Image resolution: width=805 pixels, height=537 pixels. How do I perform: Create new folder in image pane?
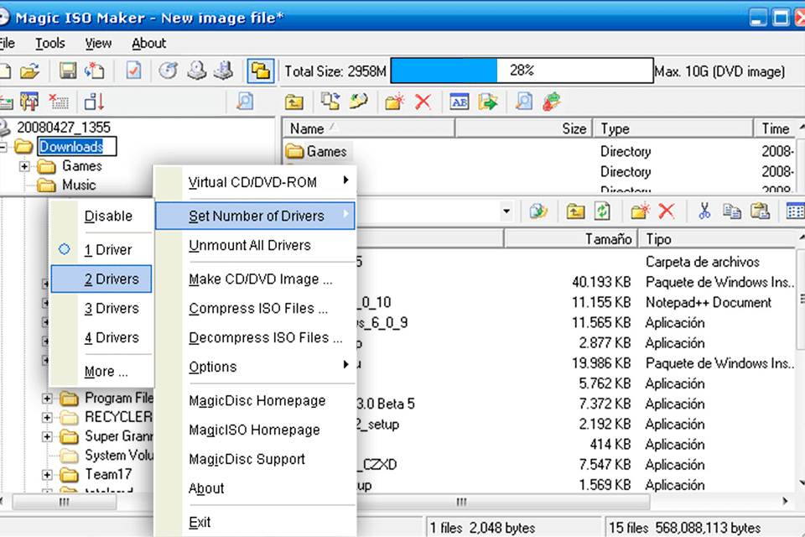394,102
